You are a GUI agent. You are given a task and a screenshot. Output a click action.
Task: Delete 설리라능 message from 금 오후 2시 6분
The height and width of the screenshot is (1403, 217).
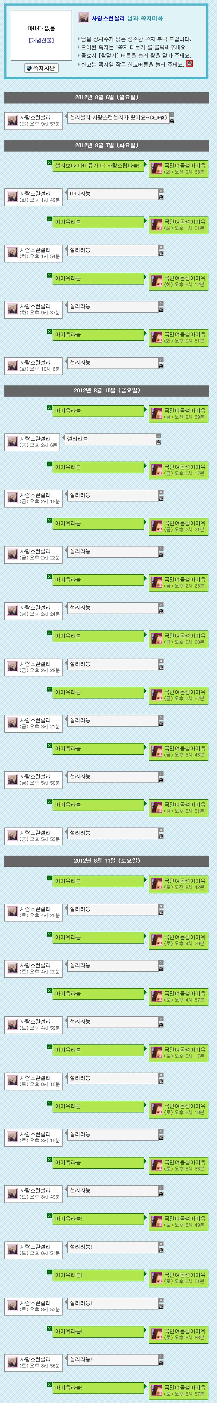[158, 436]
